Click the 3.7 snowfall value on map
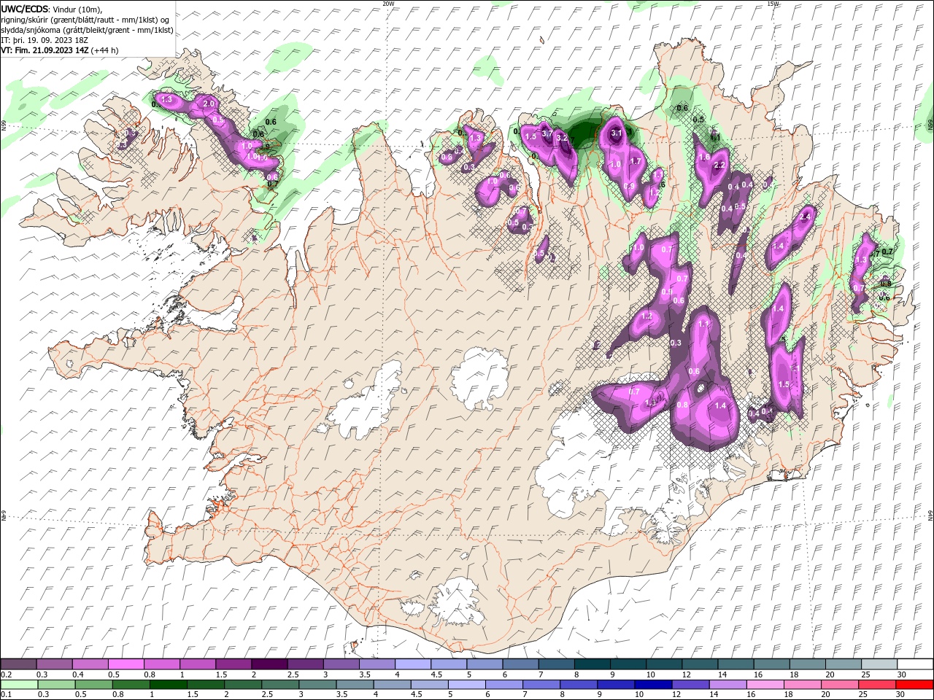Image resolution: width=934 pixels, height=700 pixels. point(547,133)
